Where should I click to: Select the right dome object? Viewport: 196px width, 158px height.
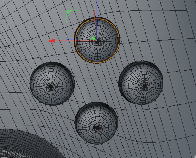[141, 83]
